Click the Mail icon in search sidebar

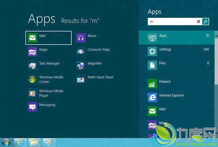(x=152, y=111)
